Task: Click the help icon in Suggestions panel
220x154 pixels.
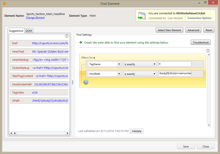Action: (x=67, y=36)
